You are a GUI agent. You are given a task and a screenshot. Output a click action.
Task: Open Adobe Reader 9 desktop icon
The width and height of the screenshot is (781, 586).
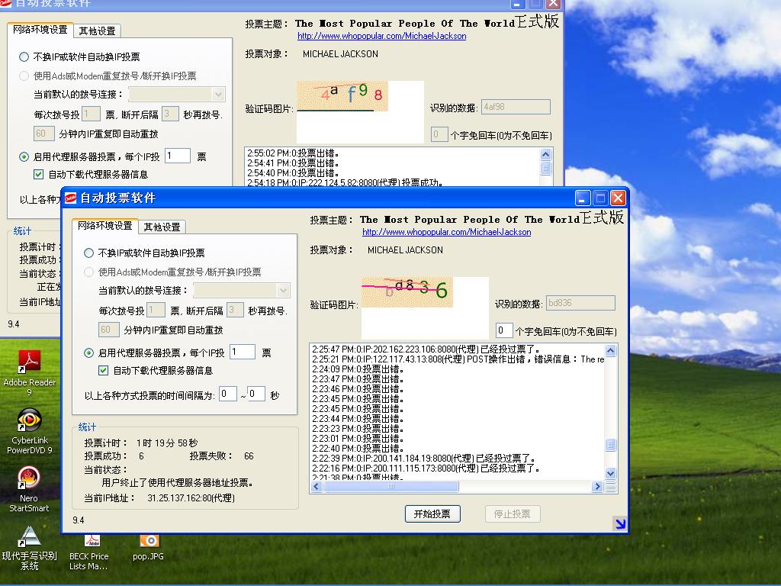click(x=29, y=362)
